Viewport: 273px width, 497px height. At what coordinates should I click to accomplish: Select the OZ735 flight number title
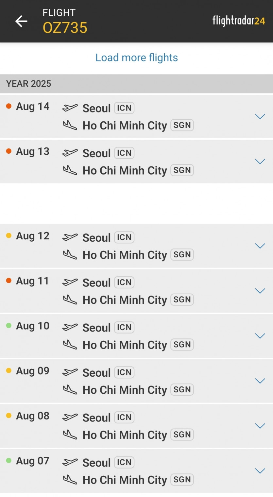[65, 28]
